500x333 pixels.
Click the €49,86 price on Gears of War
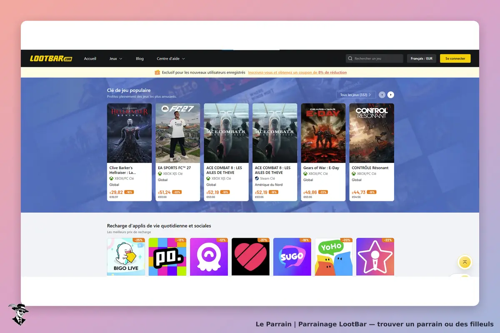point(310,192)
